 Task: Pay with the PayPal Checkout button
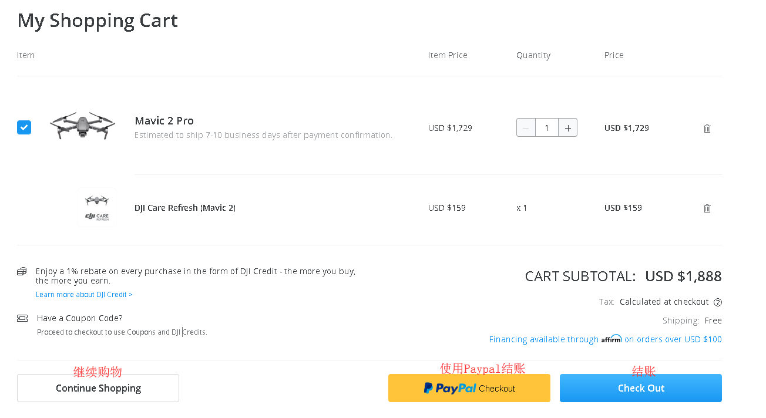tap(469, 388)
